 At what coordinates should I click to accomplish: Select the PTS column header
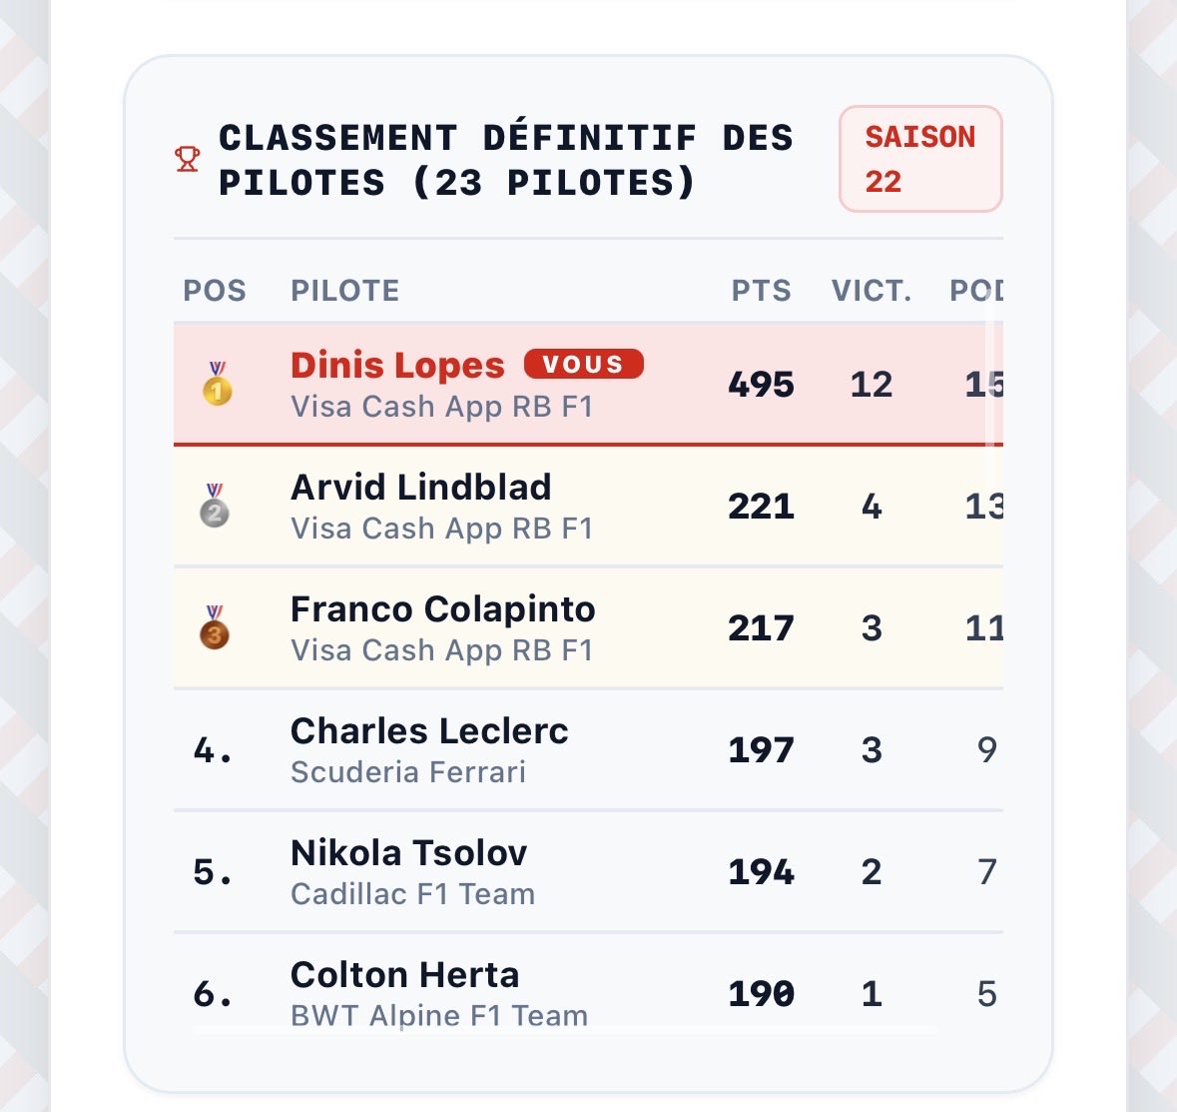coord(761,291)
